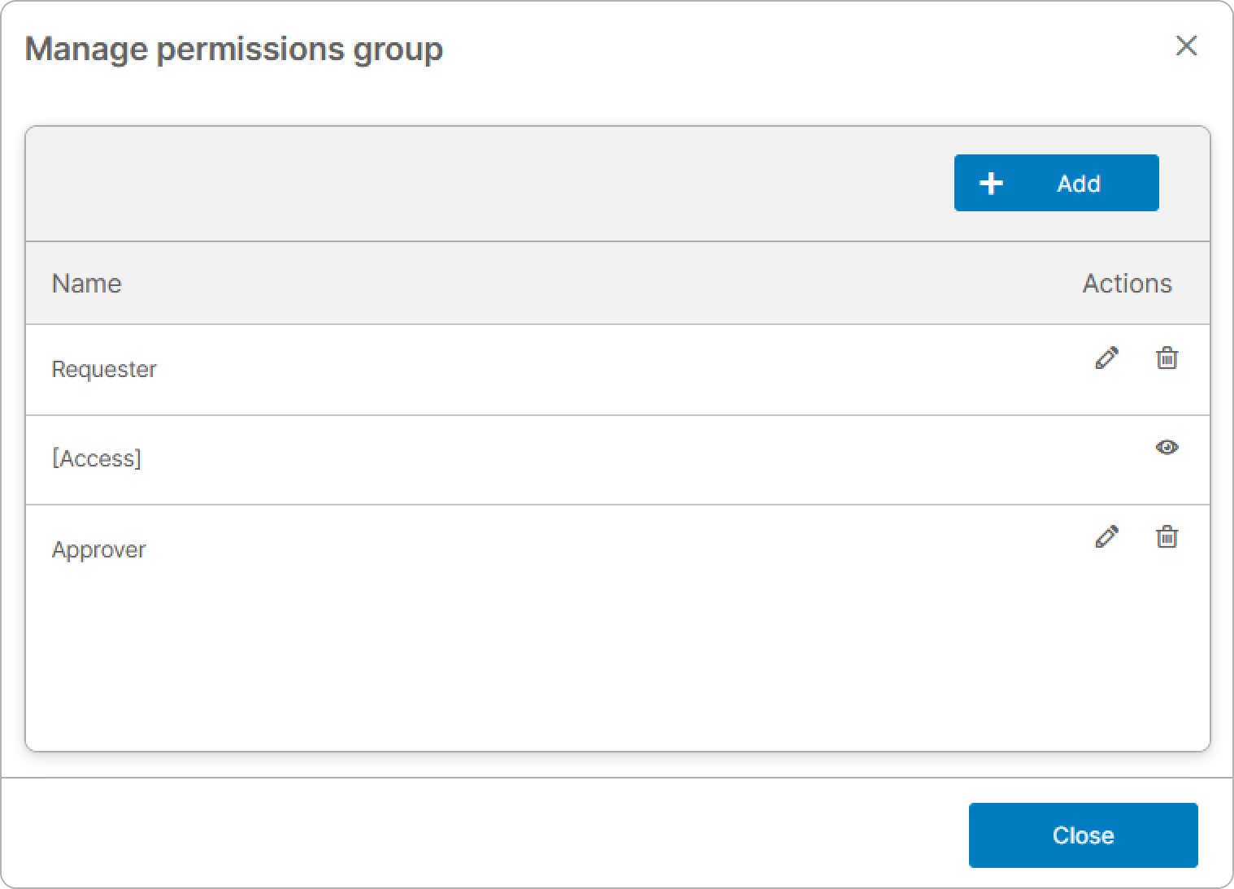
Task: Click middle of the [Access] row
Action: click(x=618, y=460)
